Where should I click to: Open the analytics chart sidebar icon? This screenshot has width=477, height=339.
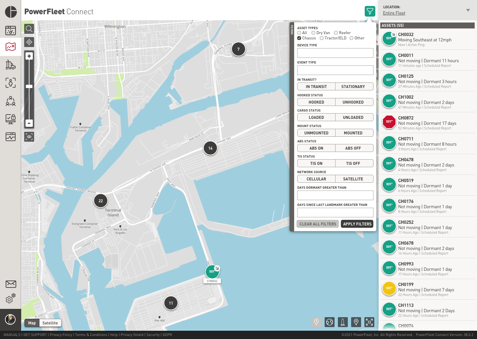pyautogui.click(x=11, y=136)
